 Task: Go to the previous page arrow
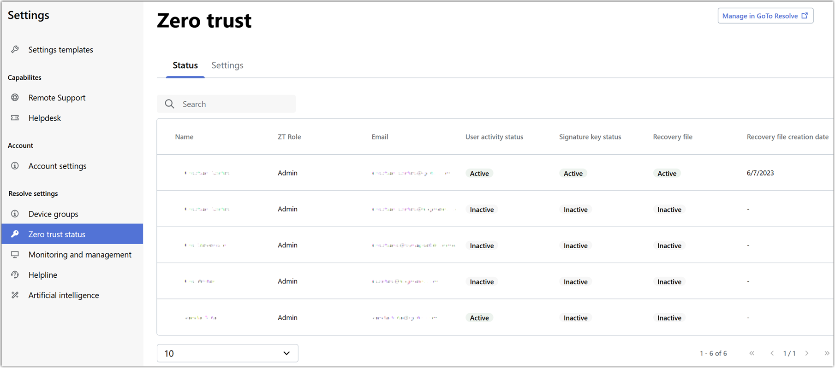[772, 353]
